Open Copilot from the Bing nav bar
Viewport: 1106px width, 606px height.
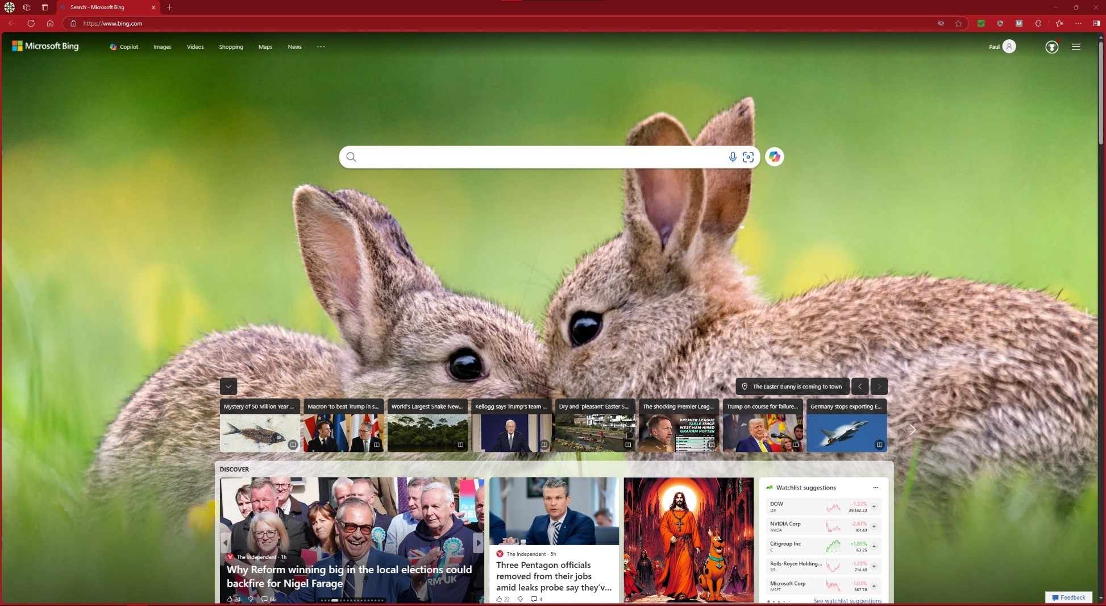124,47
